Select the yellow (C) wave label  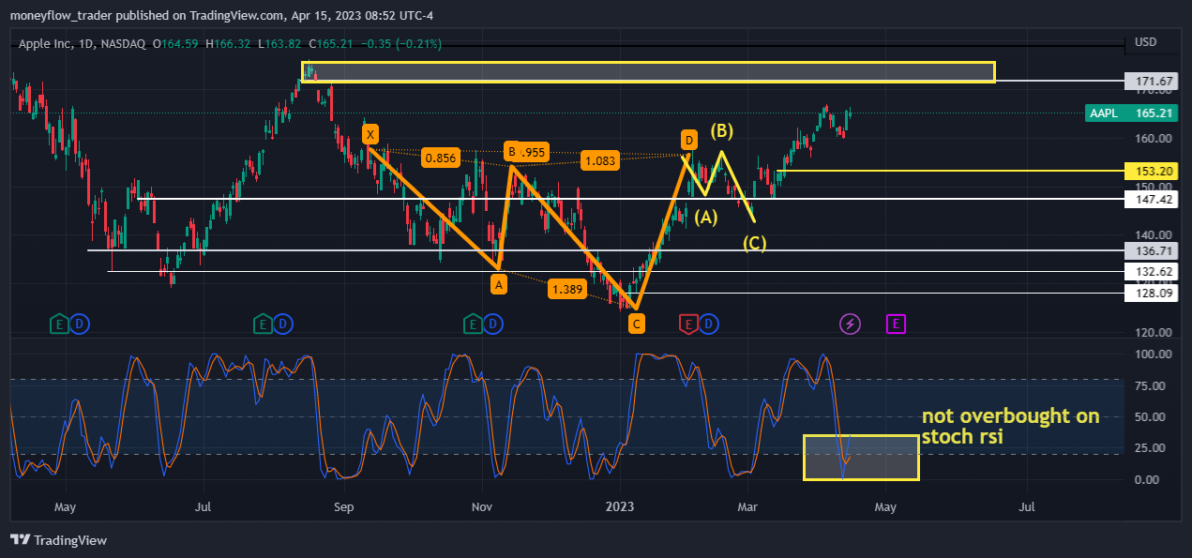coord(755,243)
